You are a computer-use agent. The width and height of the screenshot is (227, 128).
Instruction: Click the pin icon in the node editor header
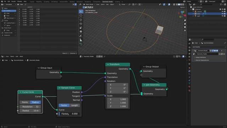[x=105, y=57]
